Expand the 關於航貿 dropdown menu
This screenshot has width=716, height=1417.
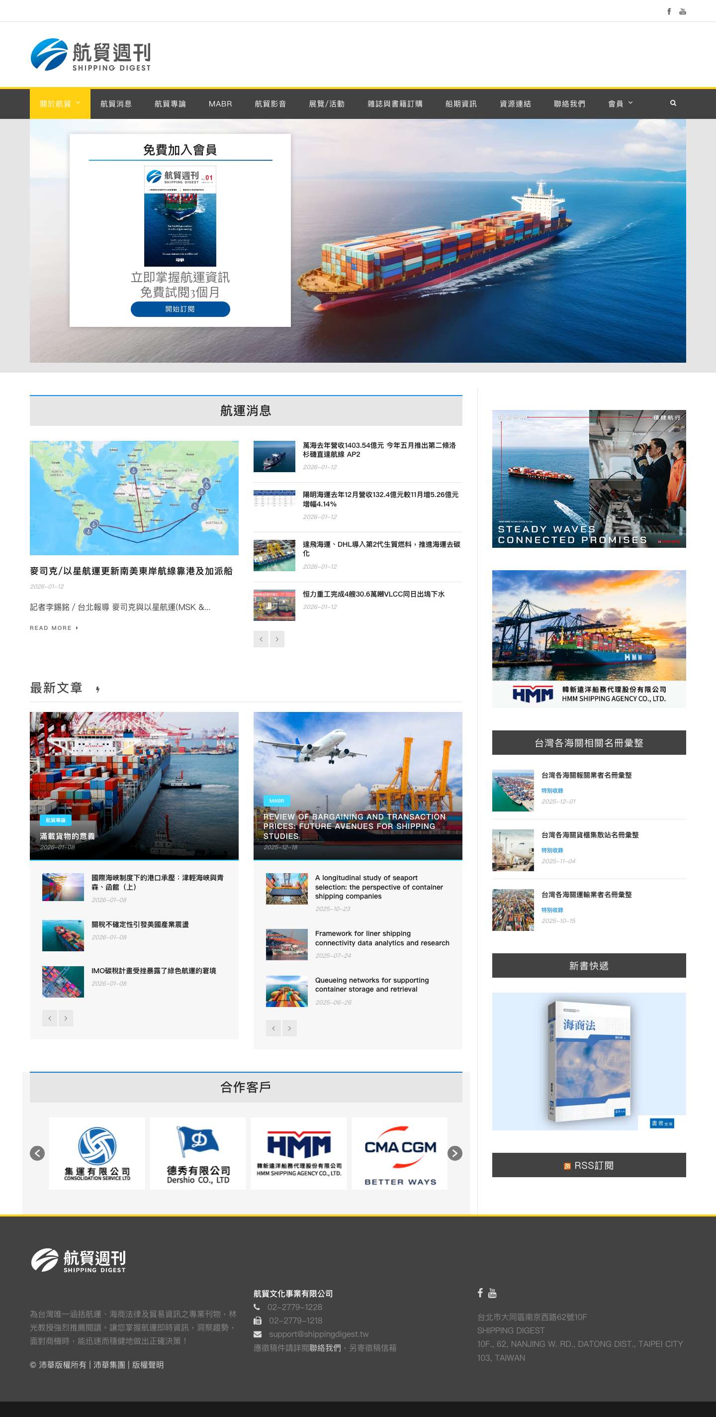pyautogui.click(x=60, y=103)
